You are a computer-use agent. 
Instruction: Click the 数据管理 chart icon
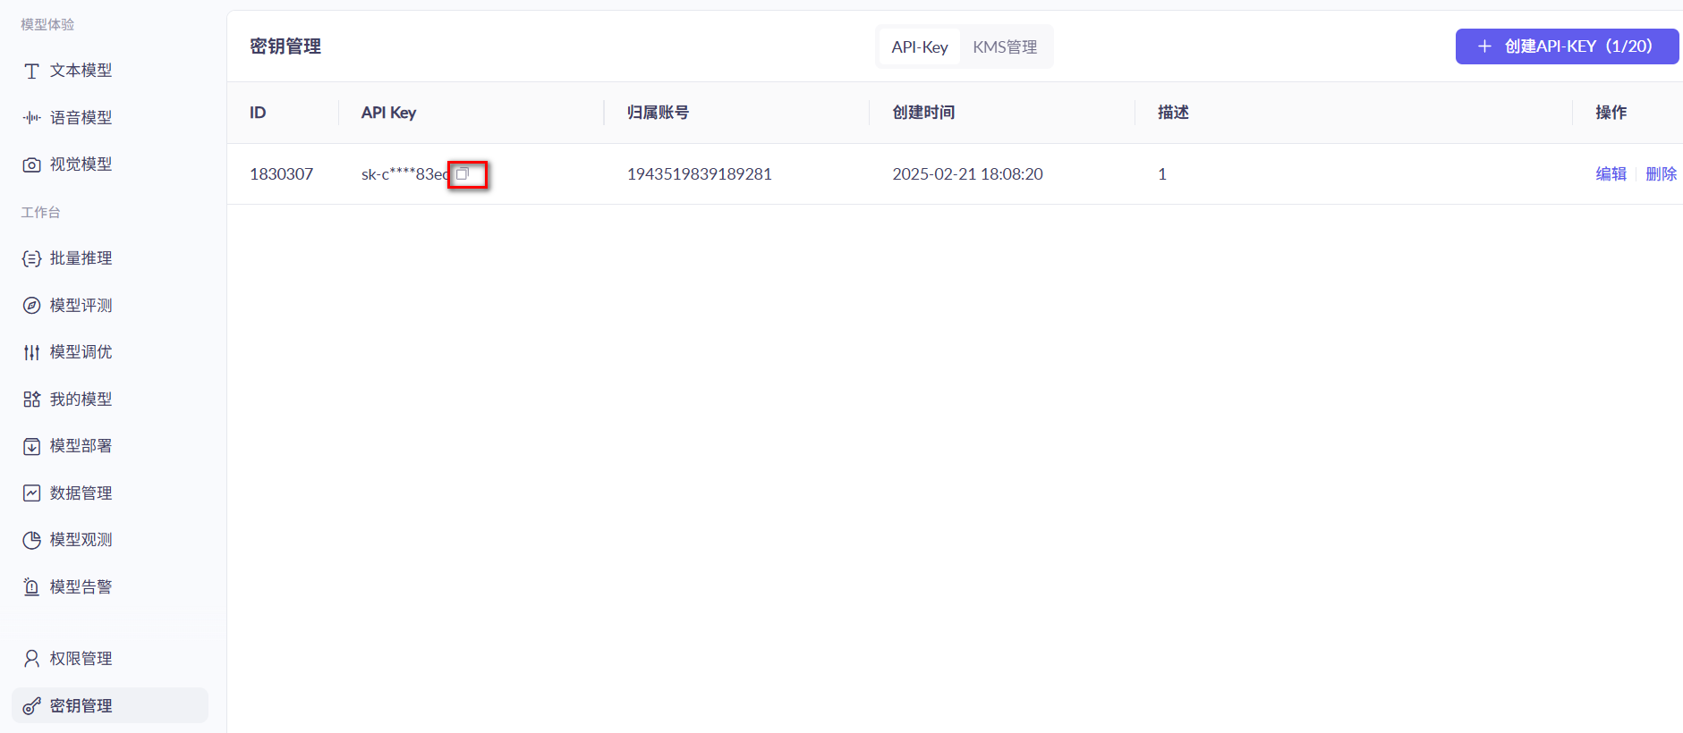pyautogui.click(x=31, y=493)
